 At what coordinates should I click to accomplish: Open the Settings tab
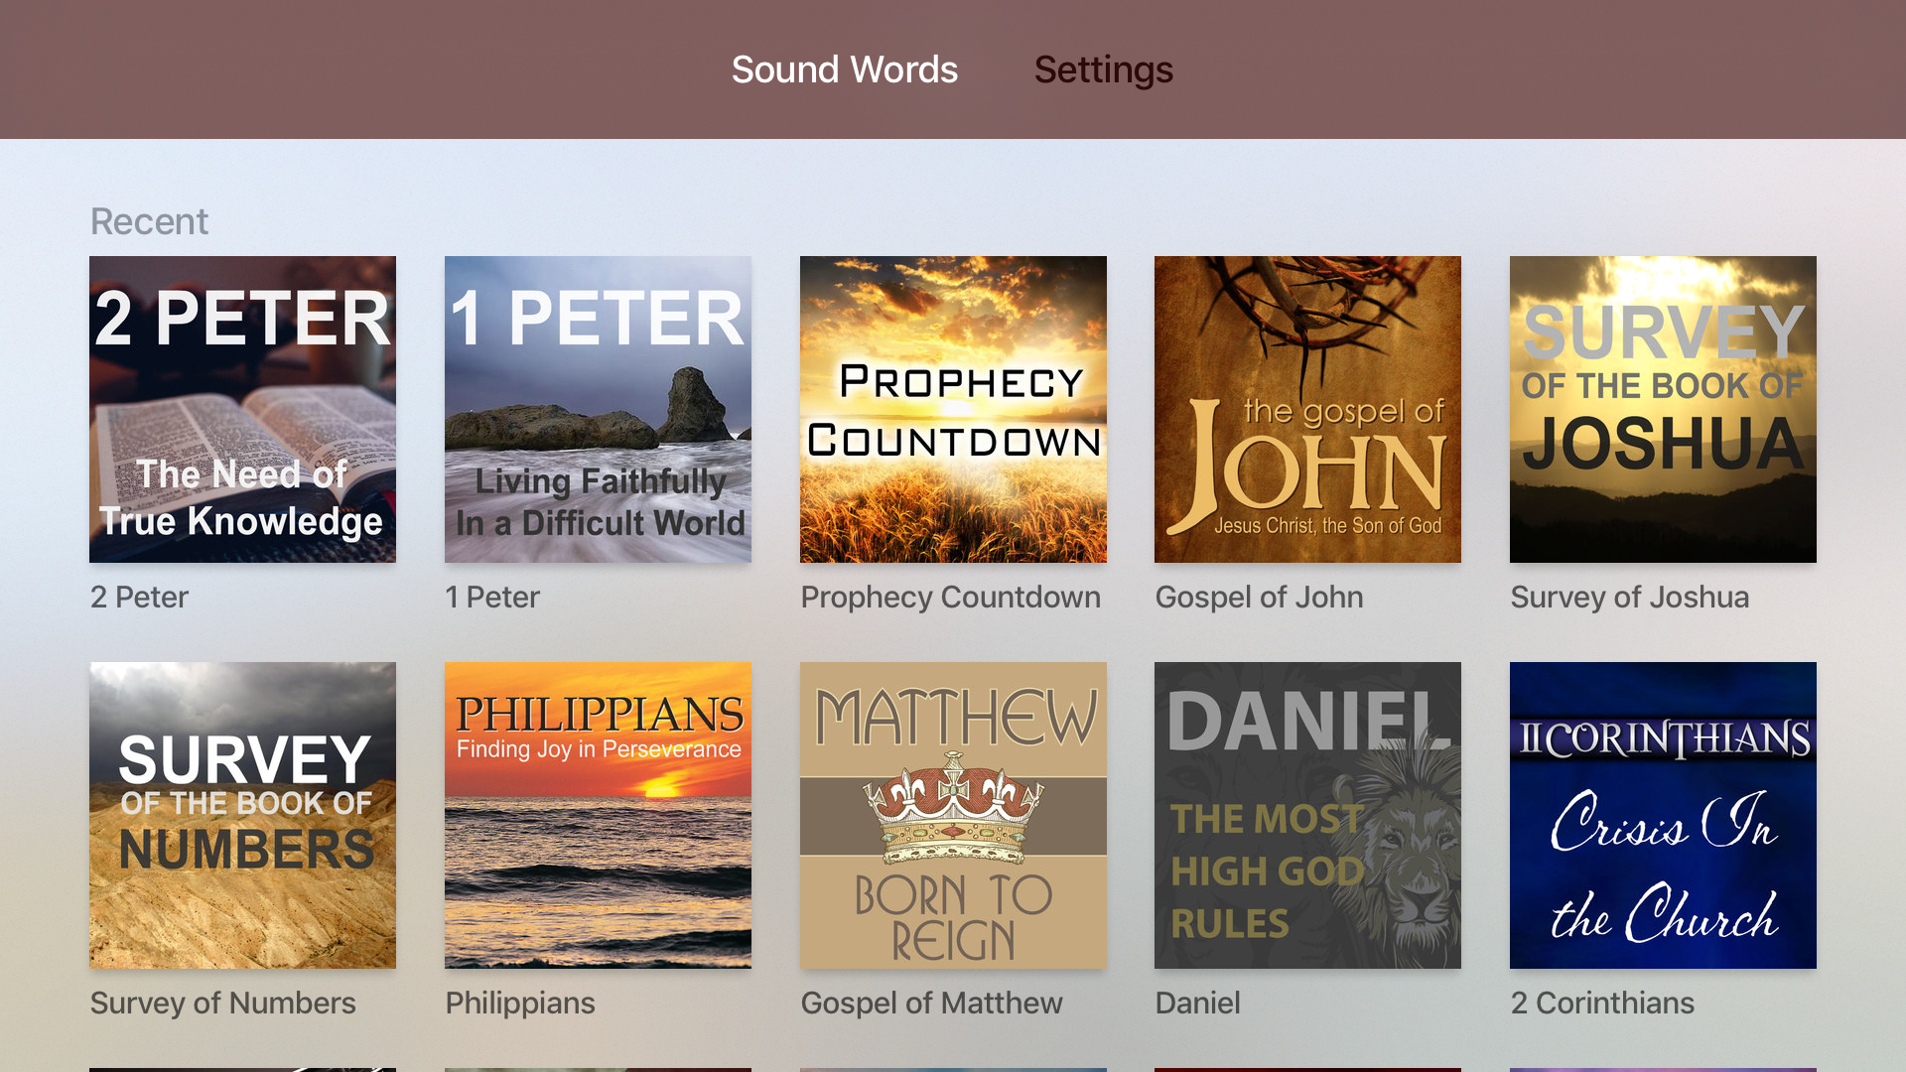coord(1103,69)
